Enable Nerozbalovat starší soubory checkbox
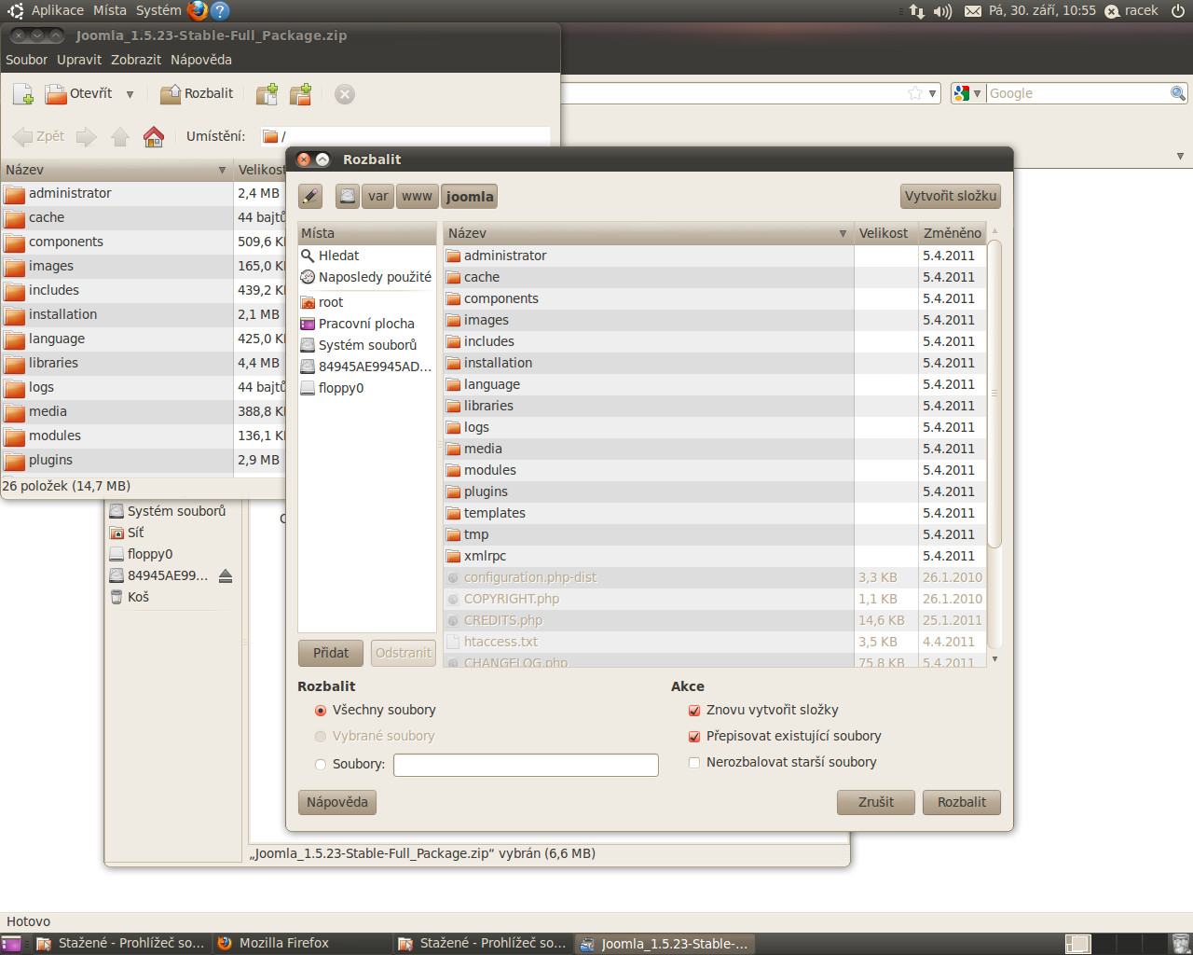1193x955 pixels. tap(694, 763)
